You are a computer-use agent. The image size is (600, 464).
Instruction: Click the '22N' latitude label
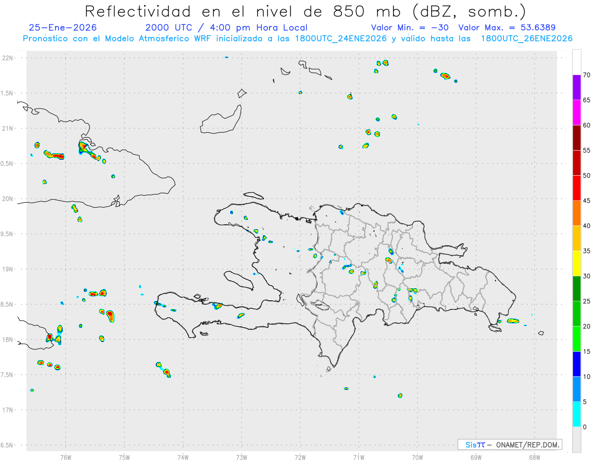(x=8, y=58)
